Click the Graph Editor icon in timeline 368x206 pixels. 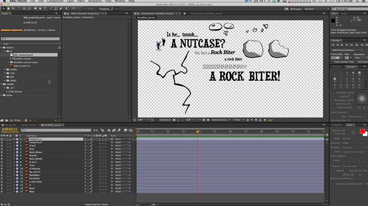point(131,130)
